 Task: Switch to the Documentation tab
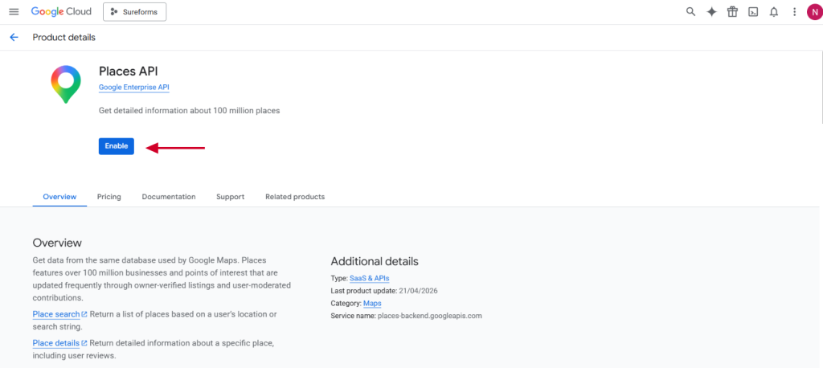tap(169, 197)
